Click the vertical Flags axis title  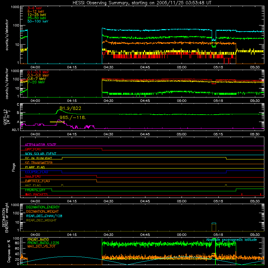pyautogui.click(x=13, y=167)
